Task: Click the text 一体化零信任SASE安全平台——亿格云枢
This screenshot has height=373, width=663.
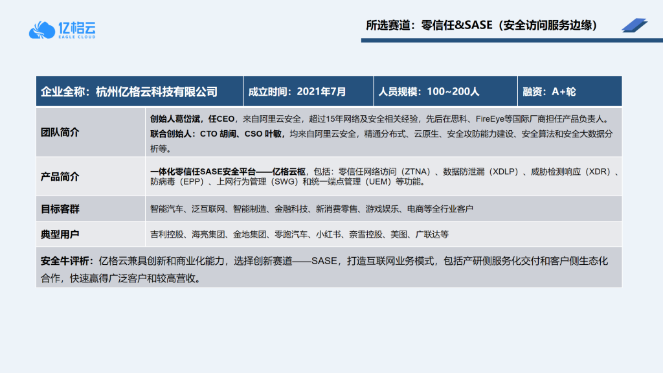Action: tap(227, 172)
